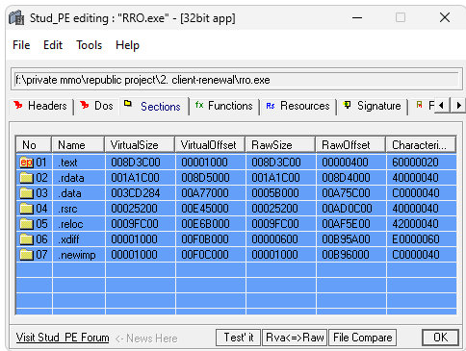Click the folder icon of section 05 .reloc
This screenshot has height=351, width=466.
pos(26,224)
